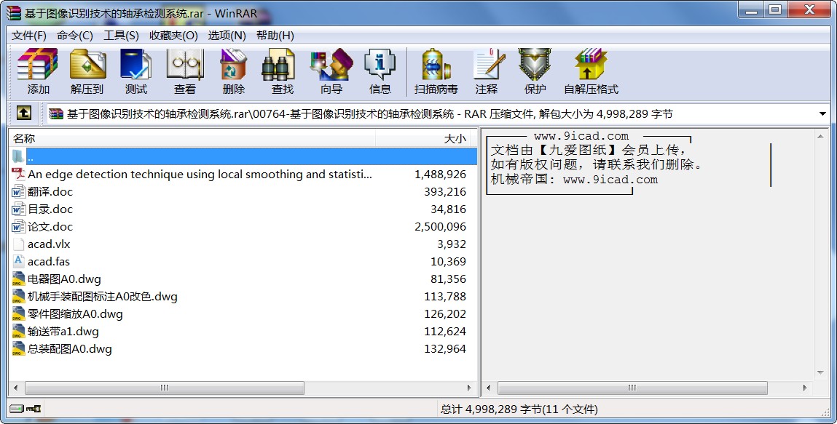Select the 'An edge detection technique' file name
837x424 pixels.
[200, 174]
